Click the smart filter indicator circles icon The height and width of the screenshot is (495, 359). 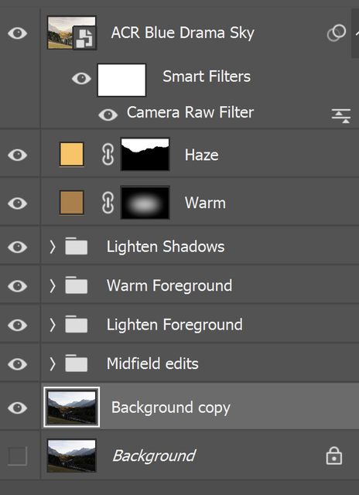point(337,32)
